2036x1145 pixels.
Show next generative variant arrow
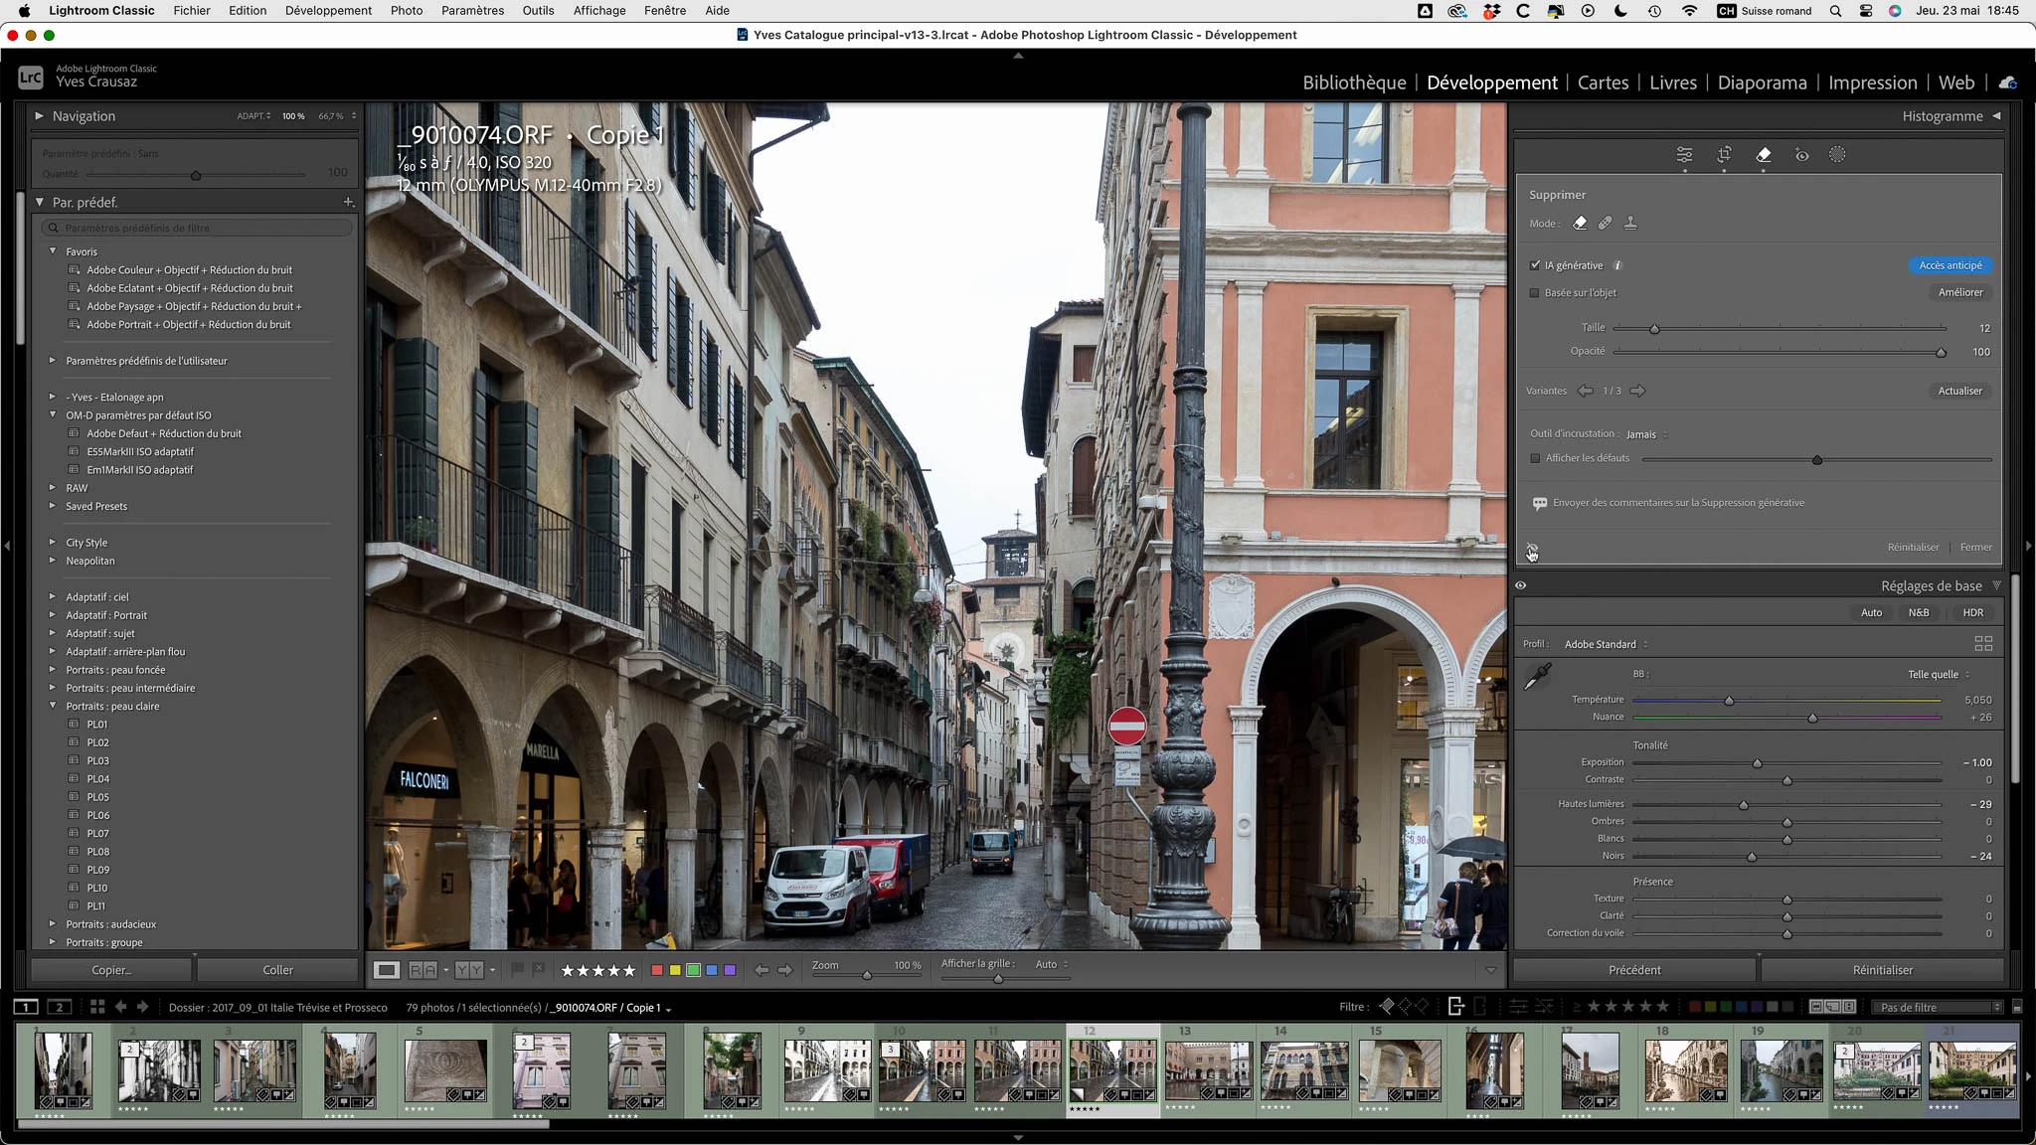1637,391
